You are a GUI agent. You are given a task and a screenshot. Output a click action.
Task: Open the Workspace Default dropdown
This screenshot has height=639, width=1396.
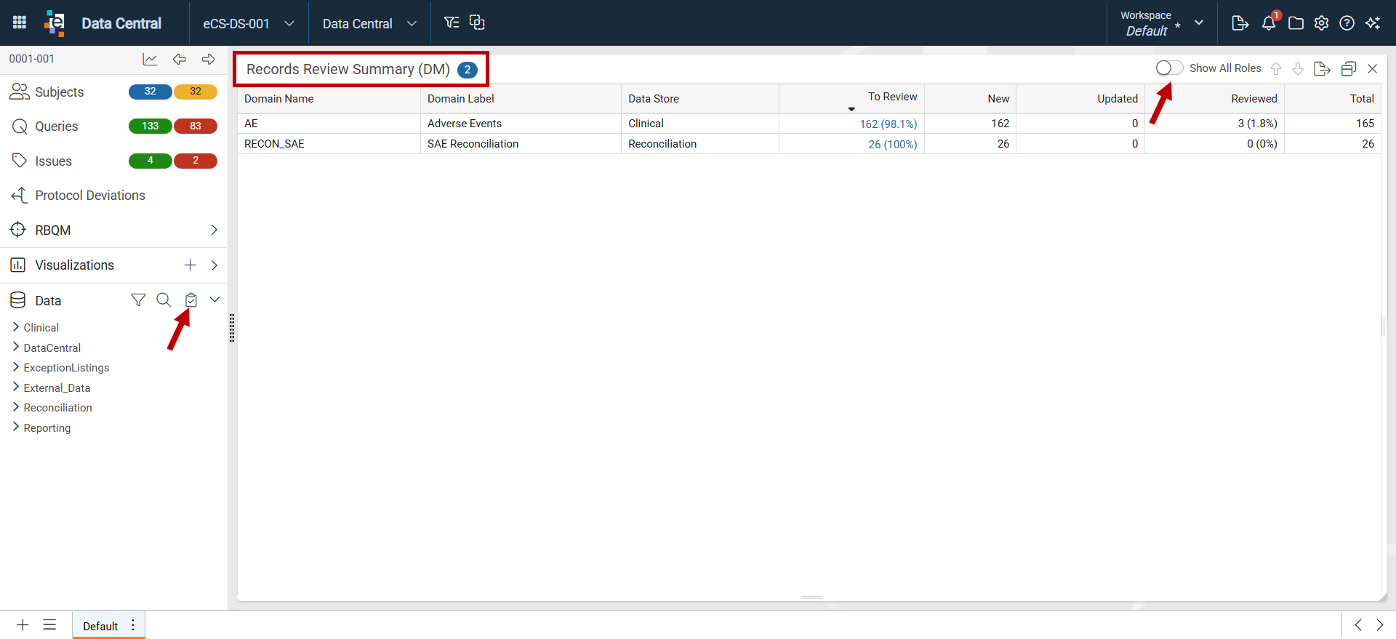(x=1162, y=23)
